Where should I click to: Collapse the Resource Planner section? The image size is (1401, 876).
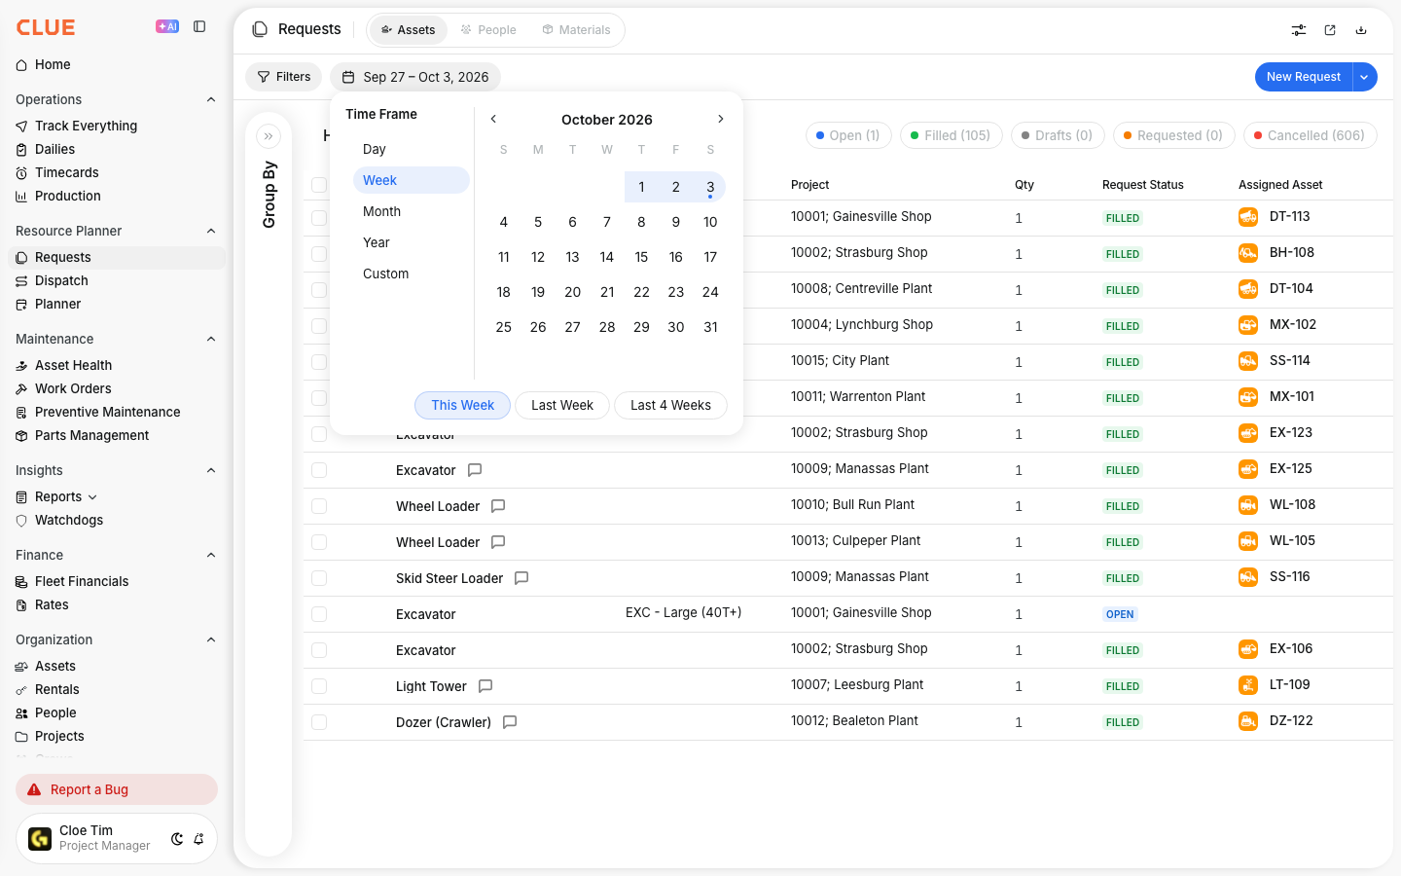[x=211, y=231]
